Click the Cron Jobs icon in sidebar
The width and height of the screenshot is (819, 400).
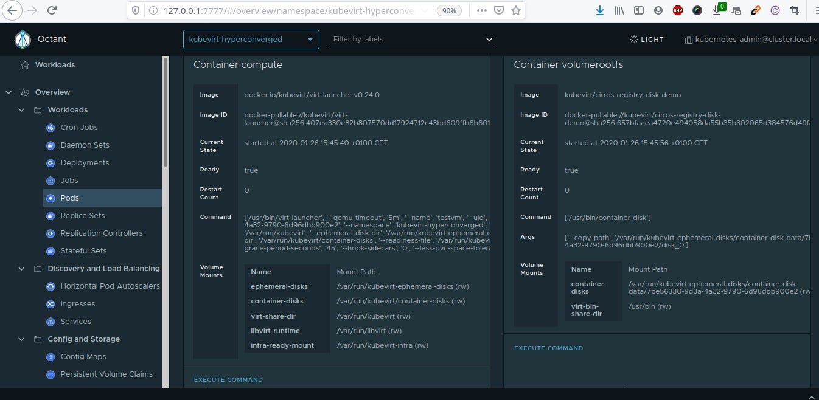coord(51,128)
